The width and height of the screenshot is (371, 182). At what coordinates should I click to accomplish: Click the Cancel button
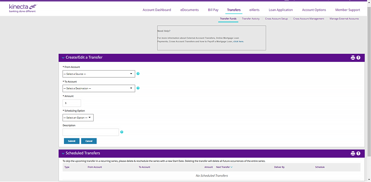click(89, 141)
